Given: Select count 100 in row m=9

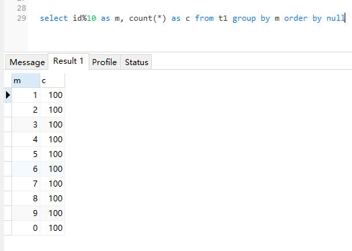Looking at the screenshot, I should point(52,213).
